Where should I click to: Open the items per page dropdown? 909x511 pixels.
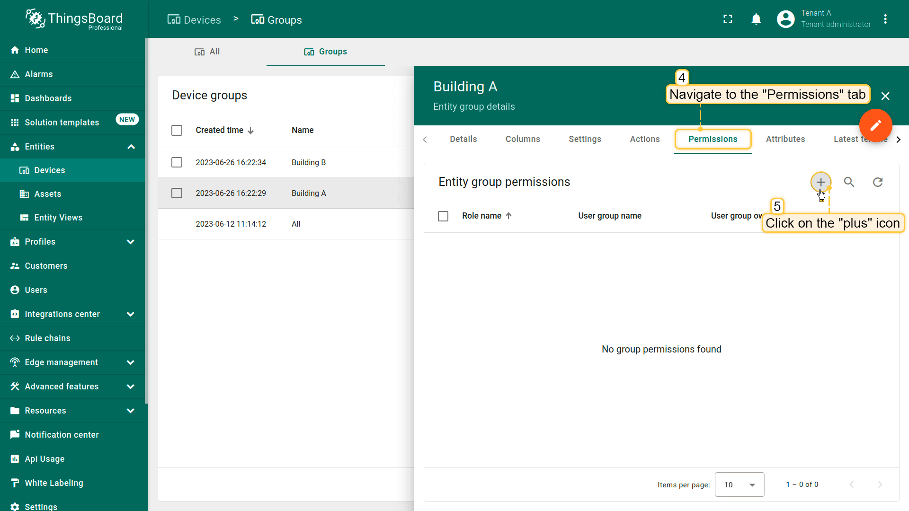pyautogui.click(x=739, y=485)
